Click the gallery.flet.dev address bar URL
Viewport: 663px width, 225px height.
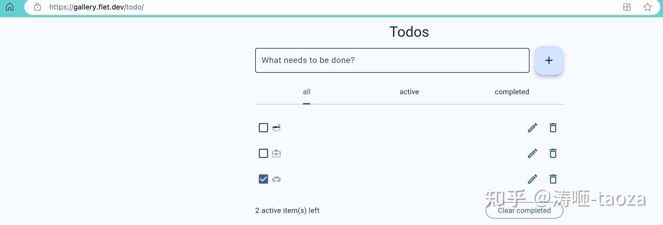pyautogui.click(x=97, y=7)
